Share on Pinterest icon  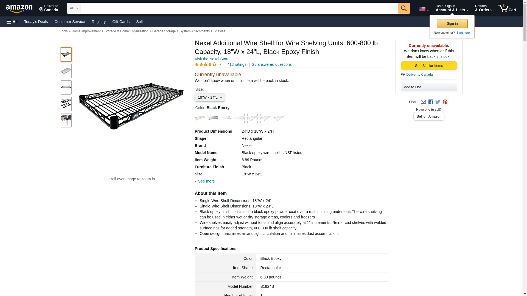tap(445, 102)
